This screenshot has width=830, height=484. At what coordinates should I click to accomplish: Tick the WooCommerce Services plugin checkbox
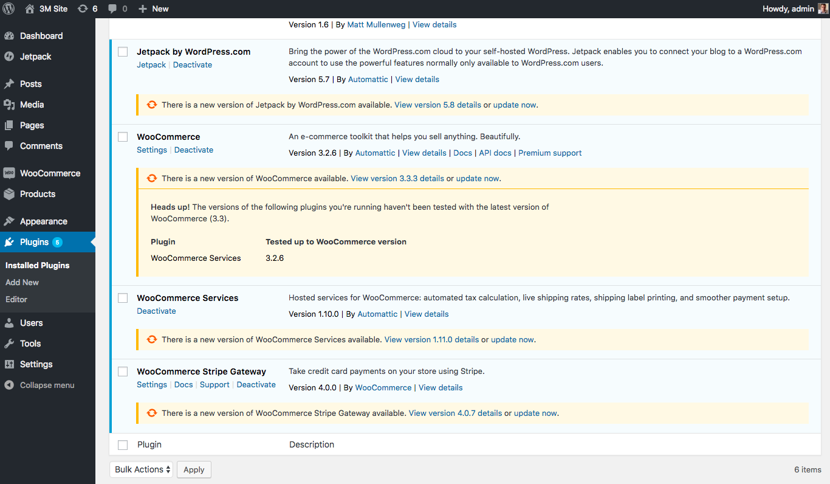[x=123, y=298]
